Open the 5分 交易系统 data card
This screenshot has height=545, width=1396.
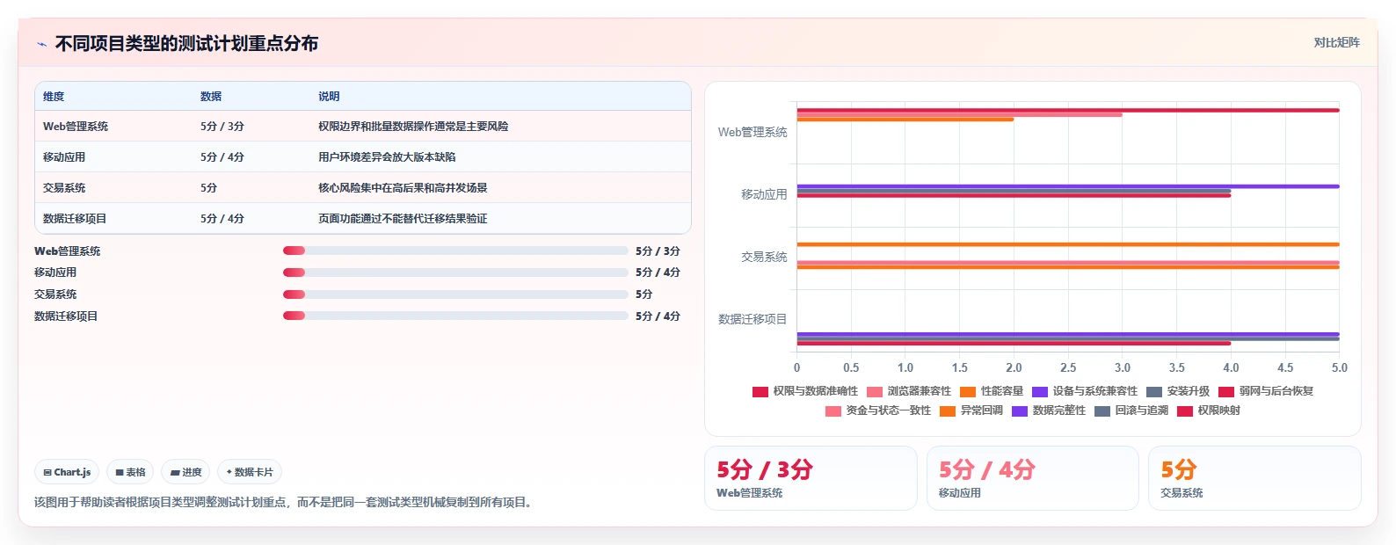point(1254,478)
